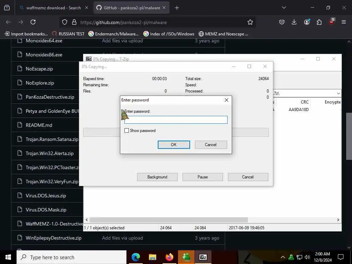The width and height of the screenshot is (352, 264).
Task: Open a new browser tab
Action: [177, 8]
